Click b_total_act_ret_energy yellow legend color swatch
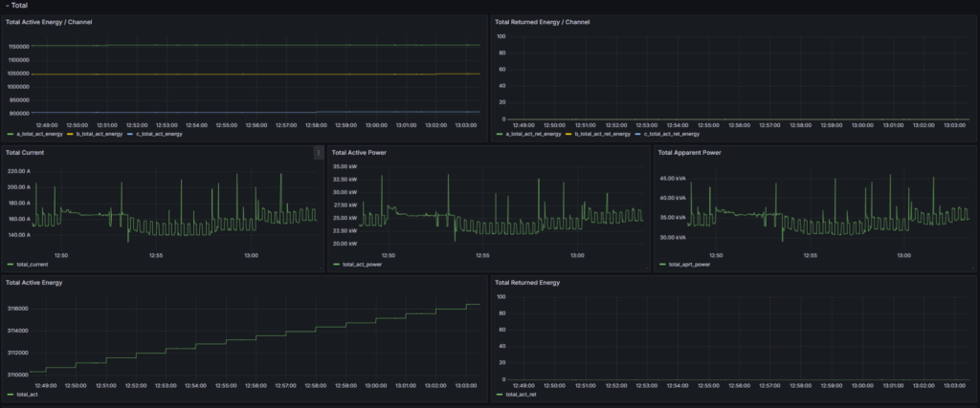The image size is (980, 408). coord(568,135)
